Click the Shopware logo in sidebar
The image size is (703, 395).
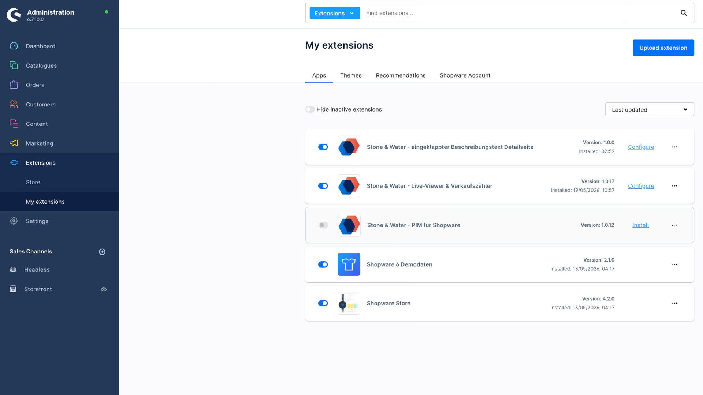pyautogui.click(x=14, y=15)
